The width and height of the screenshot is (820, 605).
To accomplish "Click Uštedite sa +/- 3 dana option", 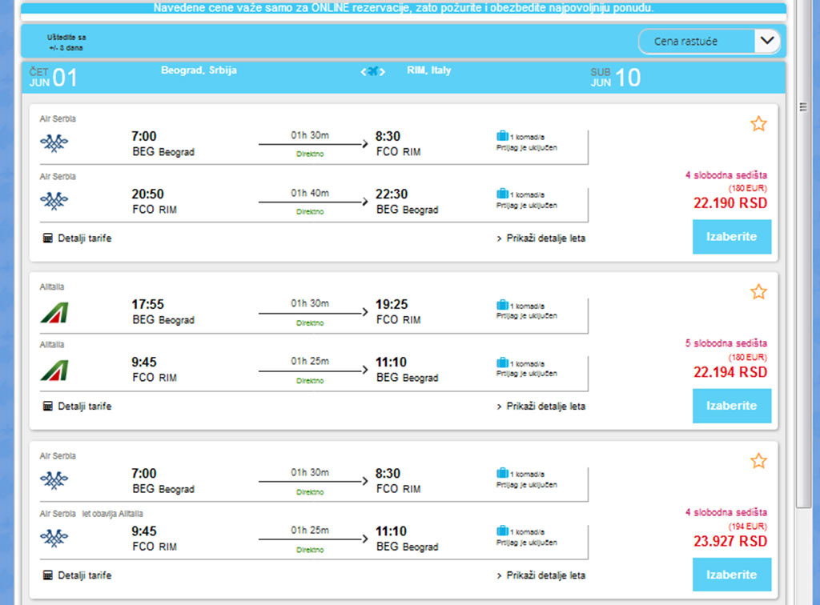I will 66,42.
